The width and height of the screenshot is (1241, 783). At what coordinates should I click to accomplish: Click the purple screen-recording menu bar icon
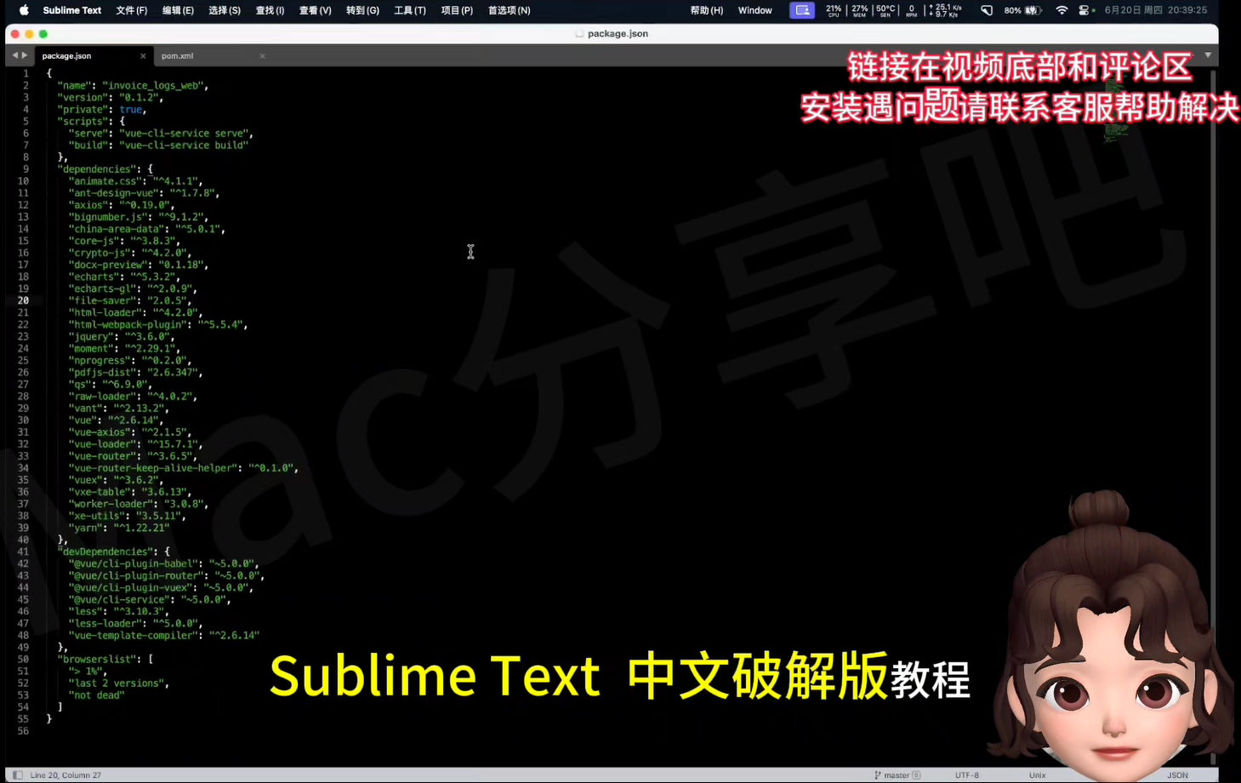[x=802, y=10]
